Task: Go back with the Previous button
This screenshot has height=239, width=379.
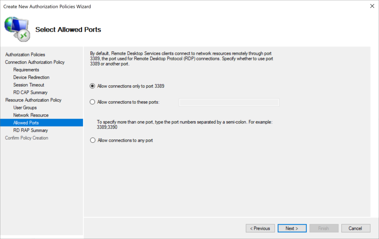Action: click(x=260, y=228)
